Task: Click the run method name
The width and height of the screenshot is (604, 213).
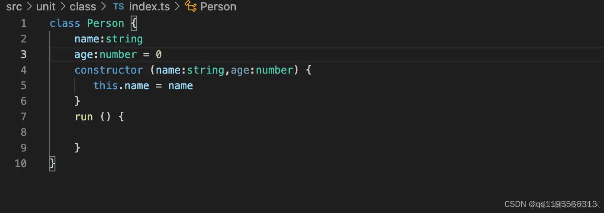Action: (x=84, y=117)
